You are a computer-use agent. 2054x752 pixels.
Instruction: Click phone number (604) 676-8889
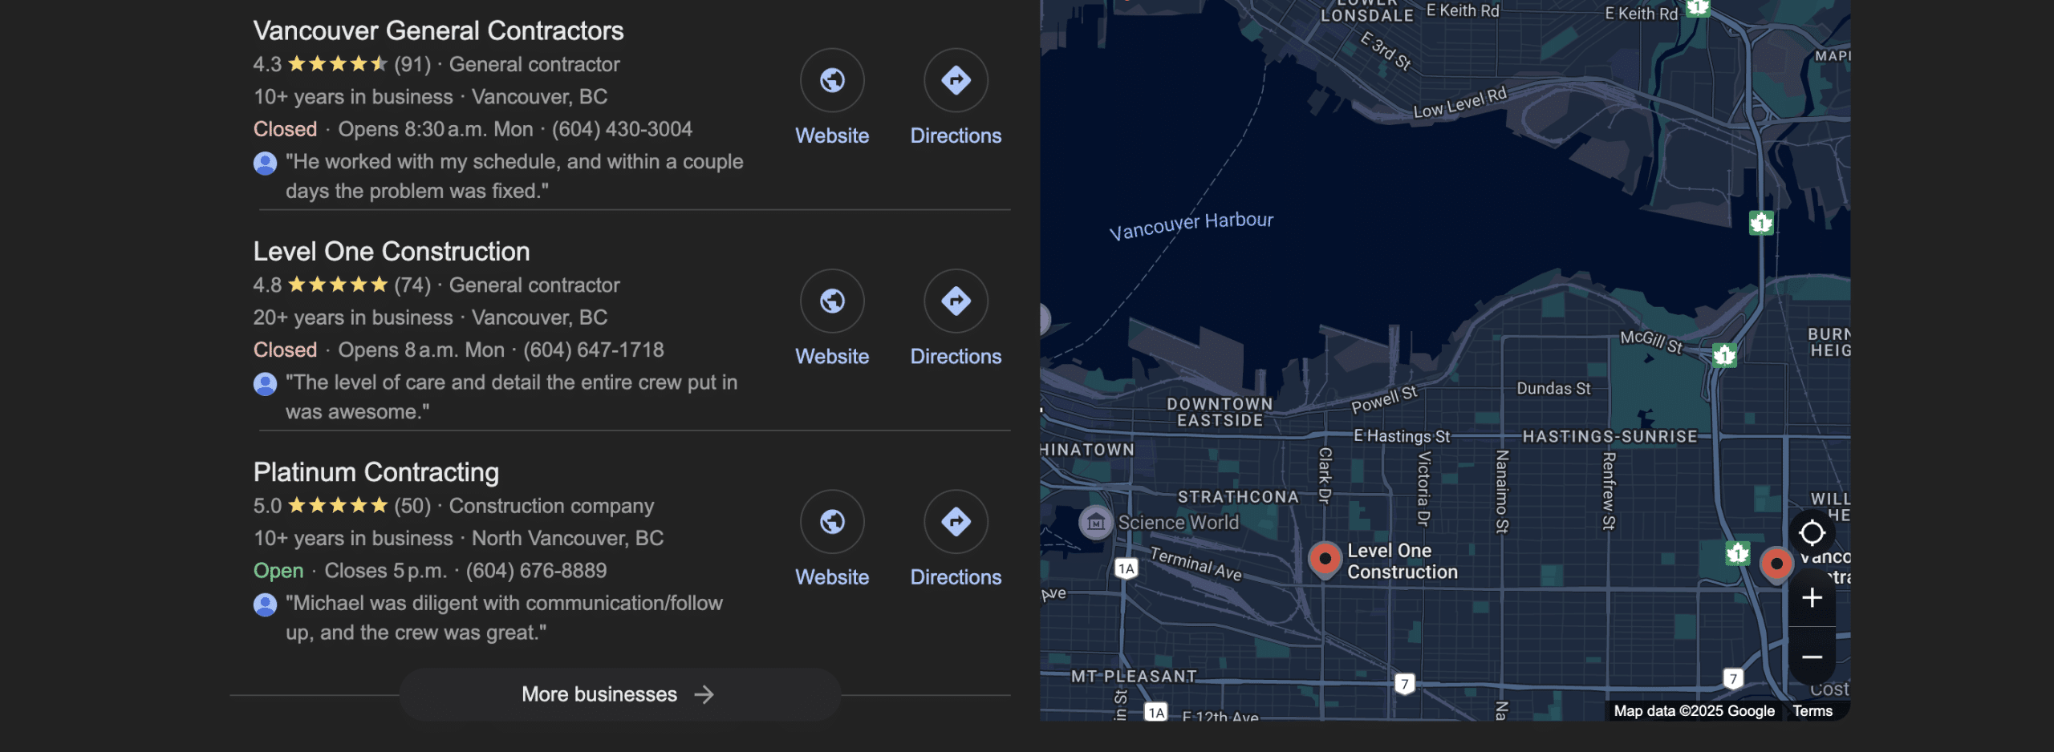coord(536,571)
